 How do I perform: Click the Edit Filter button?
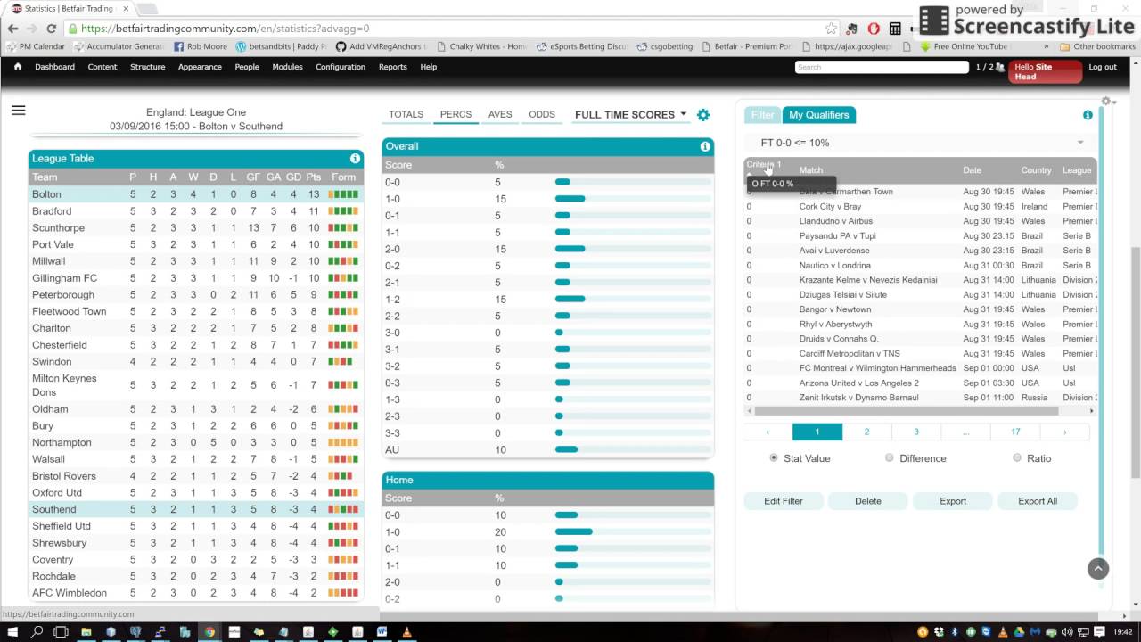(783, 501)
